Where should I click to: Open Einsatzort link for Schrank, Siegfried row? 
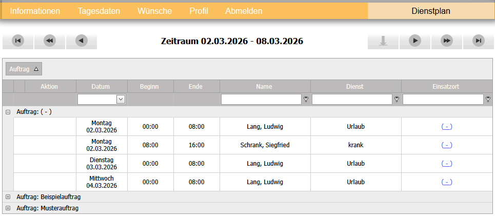[446, 145]
